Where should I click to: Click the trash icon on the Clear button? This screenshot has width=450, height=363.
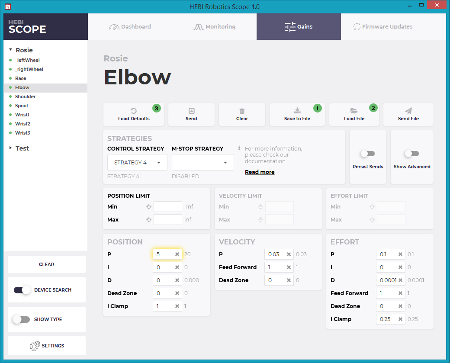(x=242, y=110)
